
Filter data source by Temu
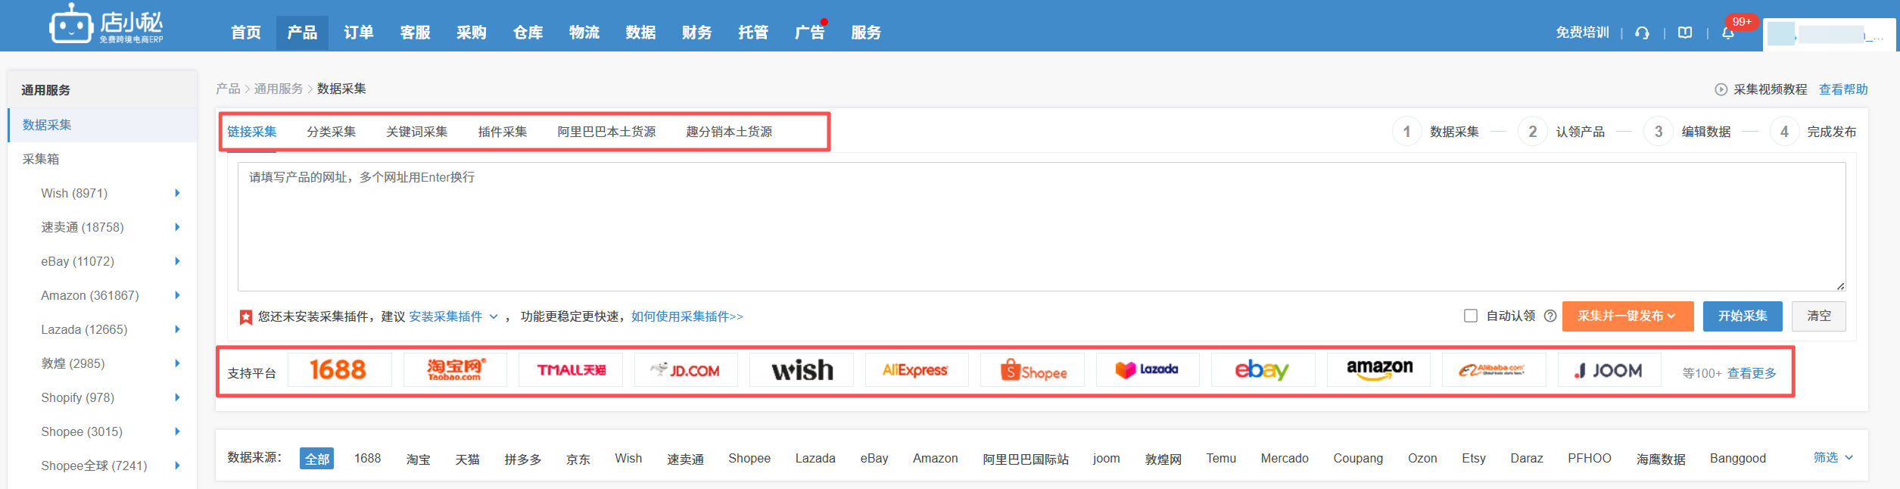pos(1221,459)
